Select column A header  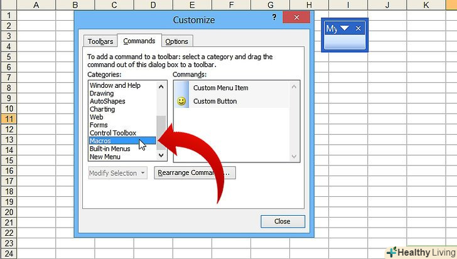(36, 4)
